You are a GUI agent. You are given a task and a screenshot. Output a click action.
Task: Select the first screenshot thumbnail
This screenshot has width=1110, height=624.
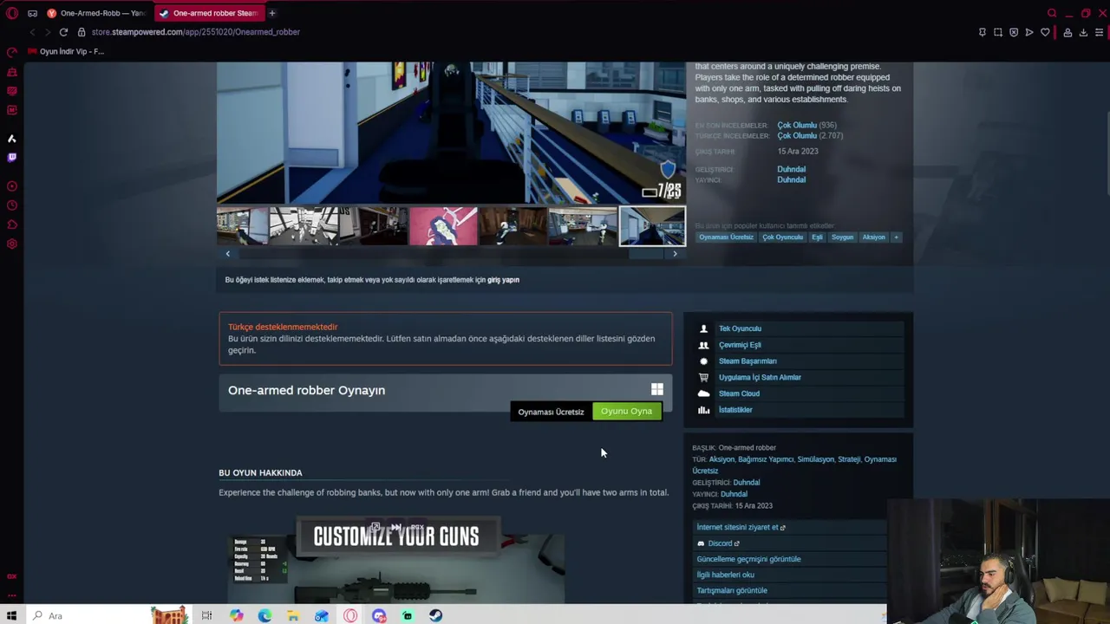tap(243, 226)
